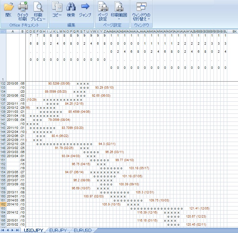Select row 162 header
The height and width of the screenshot is (233, 238).
pyautogui.click(x=3, y=204)
